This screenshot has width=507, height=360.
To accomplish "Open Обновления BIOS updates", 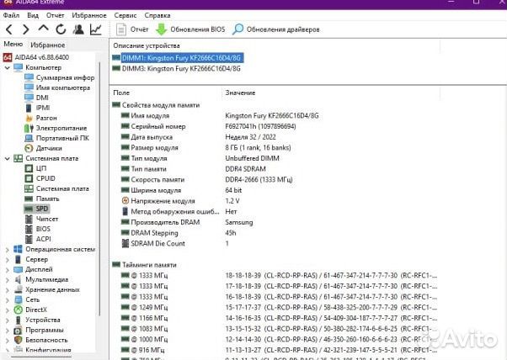I will [190, 29].
